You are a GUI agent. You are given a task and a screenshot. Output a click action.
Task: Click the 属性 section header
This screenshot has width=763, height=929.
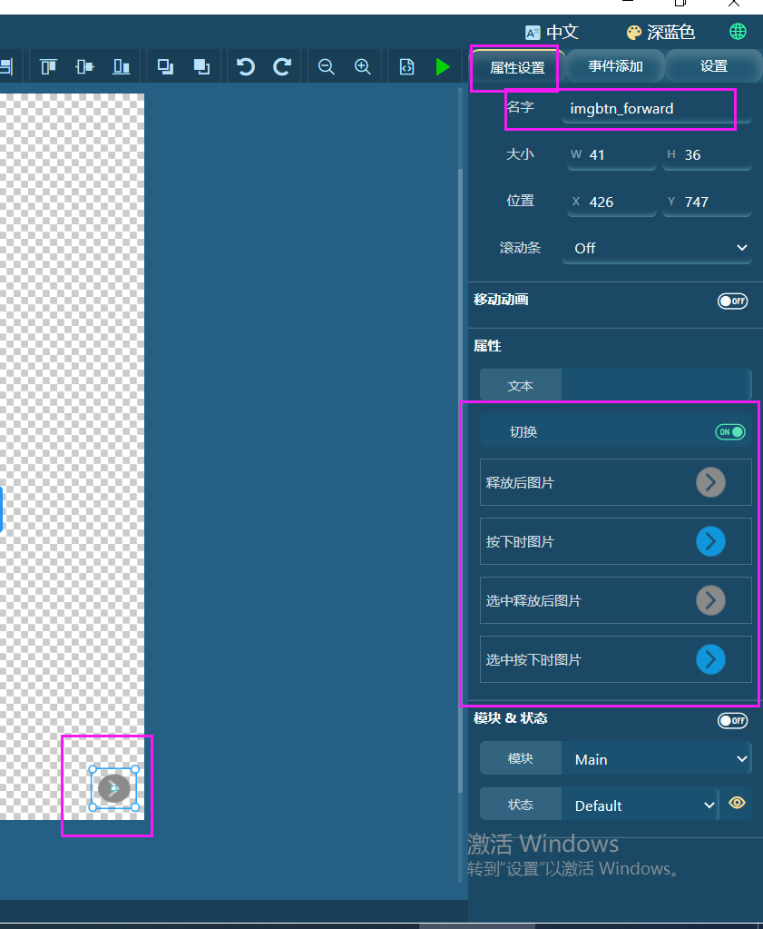pyautogui.click(x=487, y=346)
